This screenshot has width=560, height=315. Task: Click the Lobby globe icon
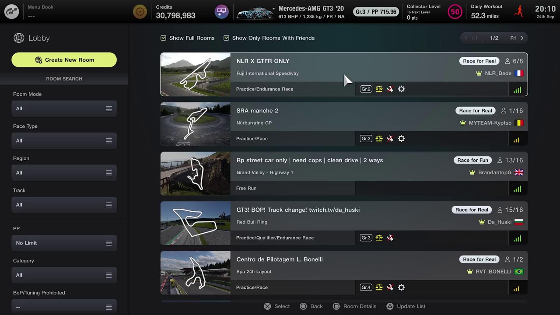(x=19, y=38)
